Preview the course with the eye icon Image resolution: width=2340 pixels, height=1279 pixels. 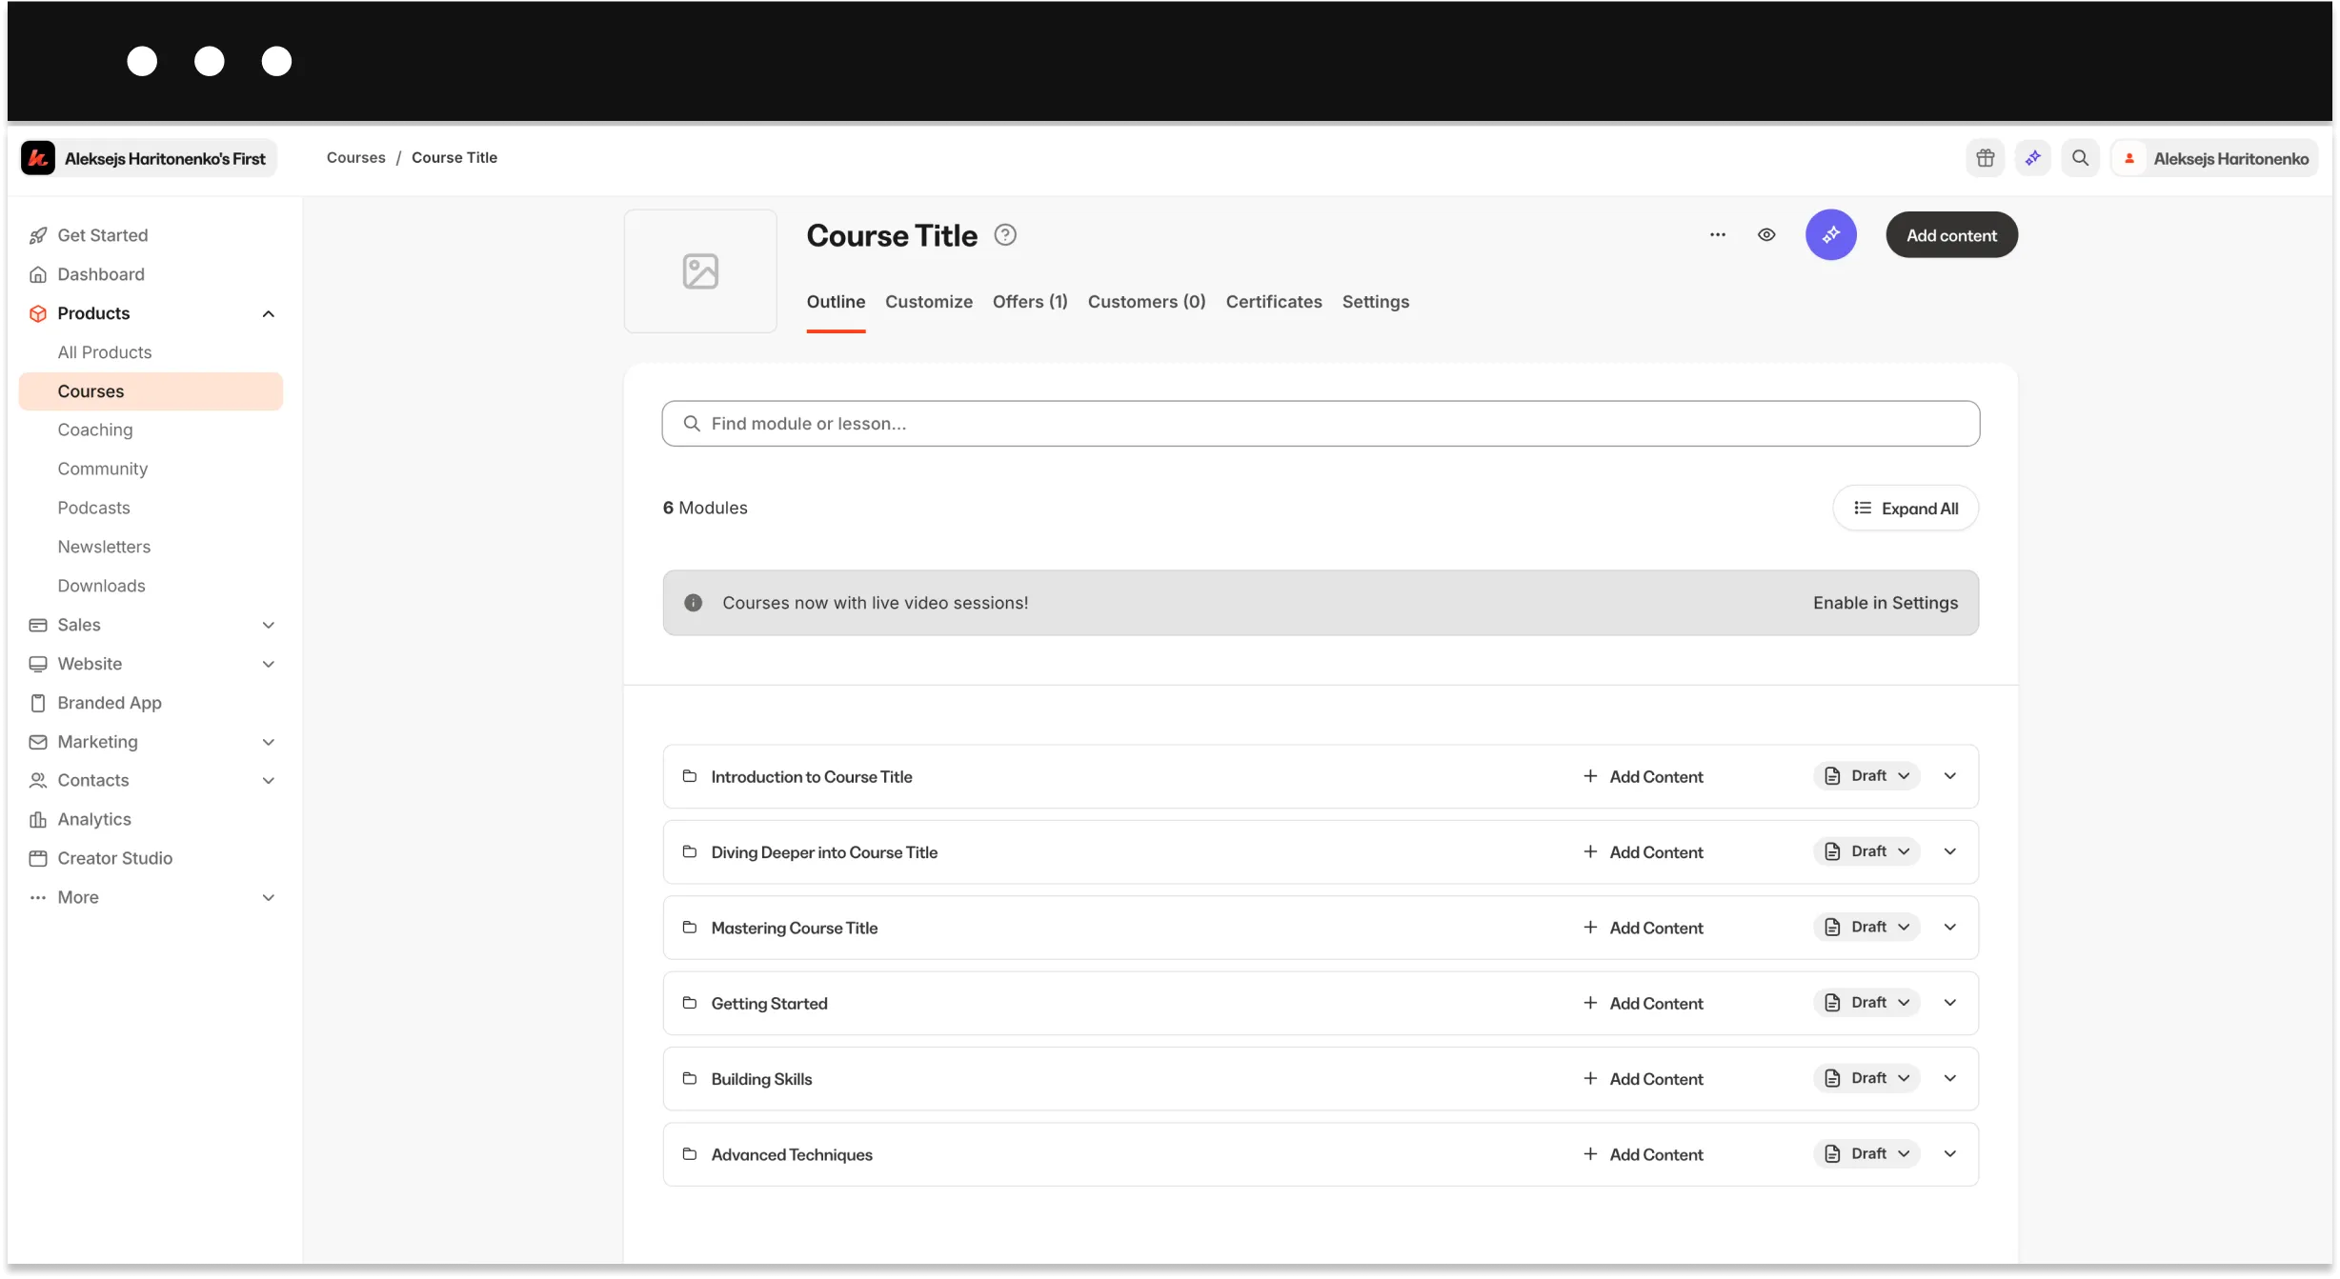point(1766,235)
